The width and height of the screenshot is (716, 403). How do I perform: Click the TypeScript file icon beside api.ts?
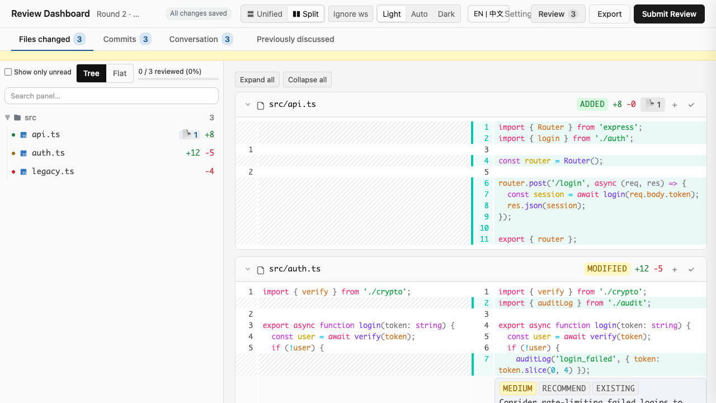(23, 135)
